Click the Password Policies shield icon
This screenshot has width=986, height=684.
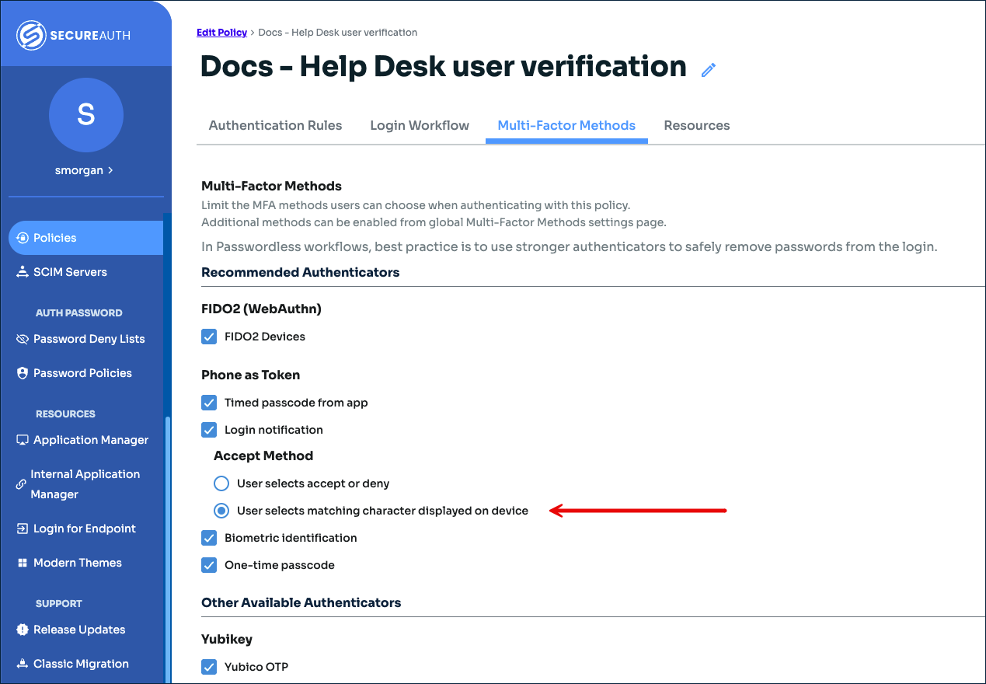(x=23, y=373)
